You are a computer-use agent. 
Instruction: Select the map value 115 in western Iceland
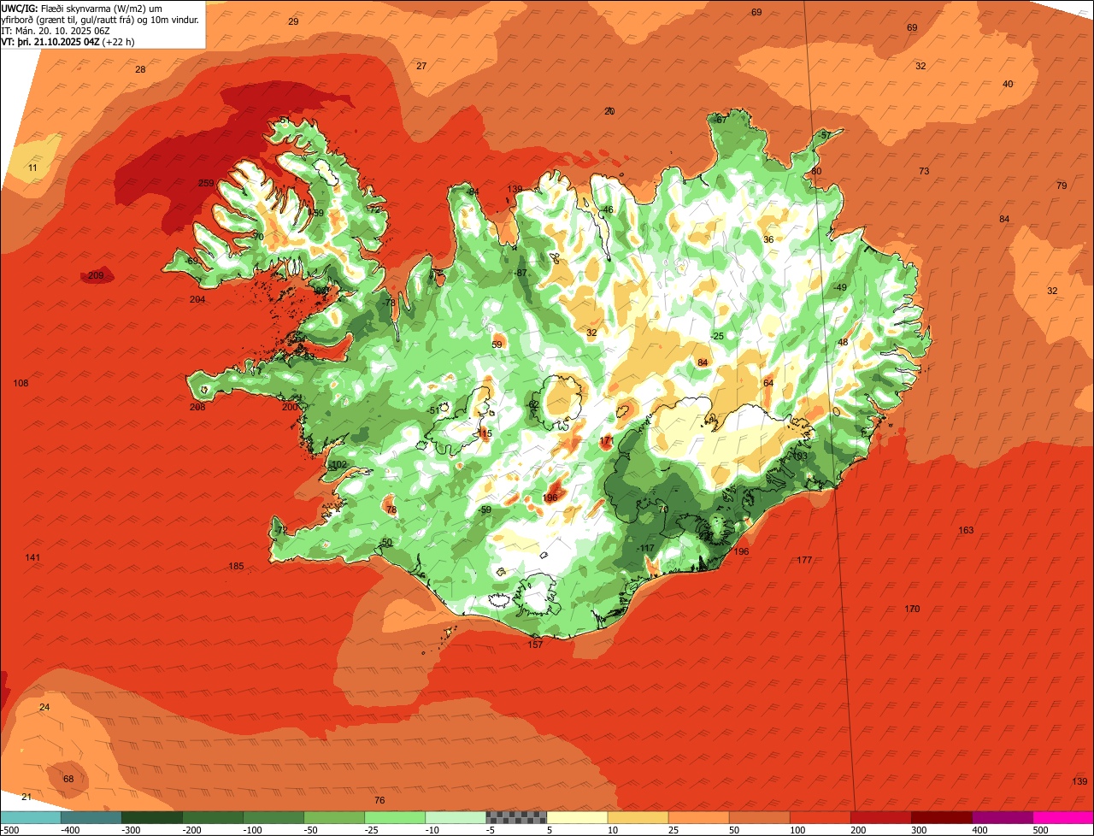[x=485, y=434]
